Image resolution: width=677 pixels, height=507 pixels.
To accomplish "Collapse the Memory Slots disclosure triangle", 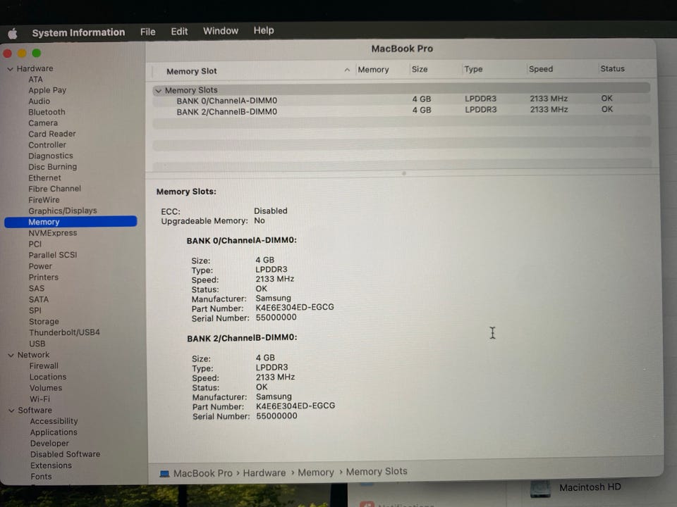I will coord(159,91).
